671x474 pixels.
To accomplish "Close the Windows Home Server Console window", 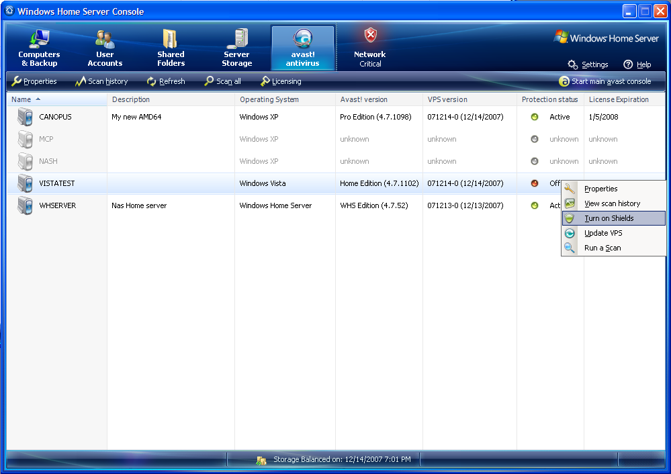I will pyautogui.click(x=660, y=11).
